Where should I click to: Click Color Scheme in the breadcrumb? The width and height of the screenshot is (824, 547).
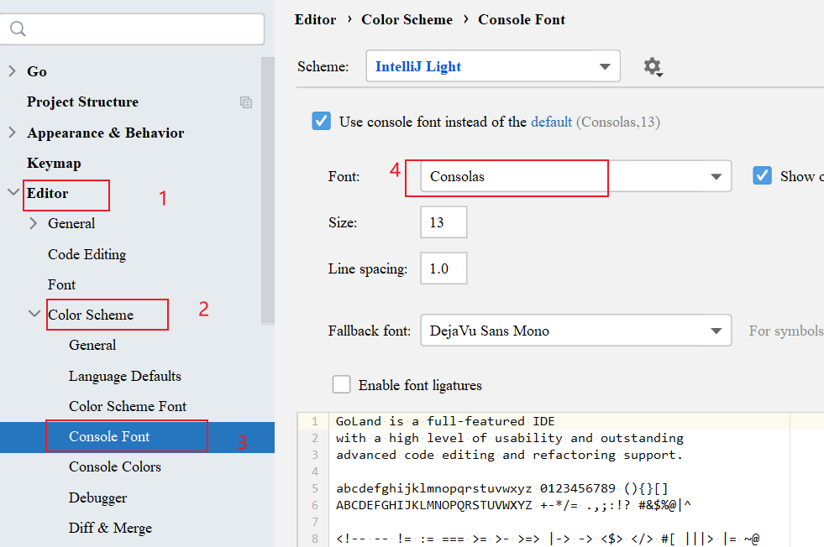(407, 19)
